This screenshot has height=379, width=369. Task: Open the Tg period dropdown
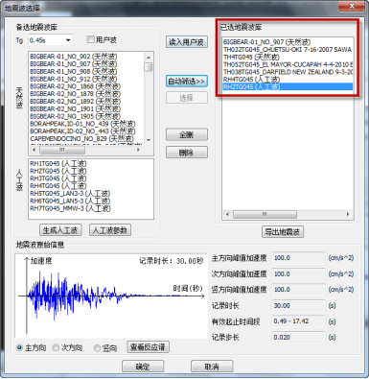(x=51, y=40)
